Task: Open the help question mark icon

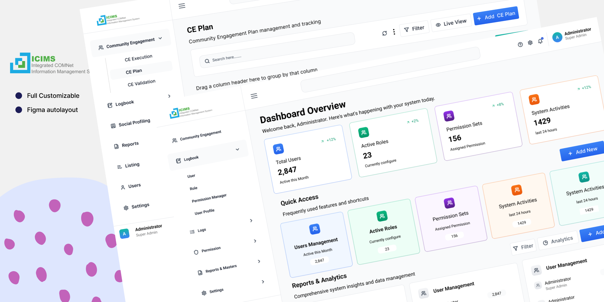Action: pos(520,45)
